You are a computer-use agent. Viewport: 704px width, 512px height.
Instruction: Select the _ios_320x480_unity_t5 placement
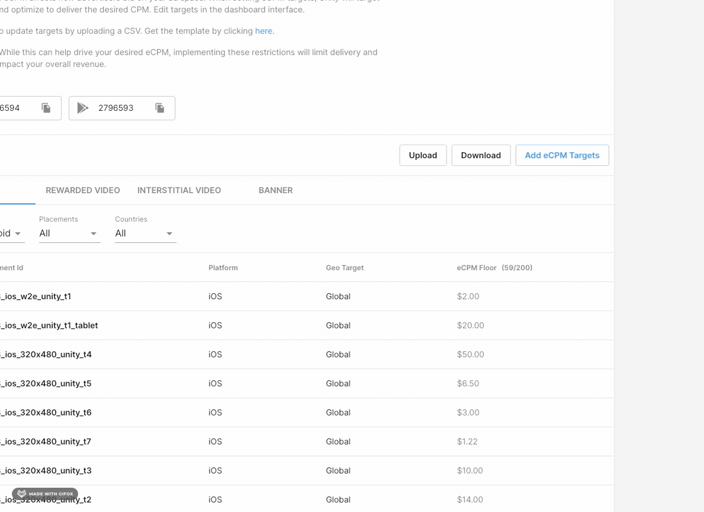[46, 383]
